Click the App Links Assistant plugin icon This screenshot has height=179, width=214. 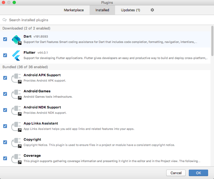click(x=16, y=126)
